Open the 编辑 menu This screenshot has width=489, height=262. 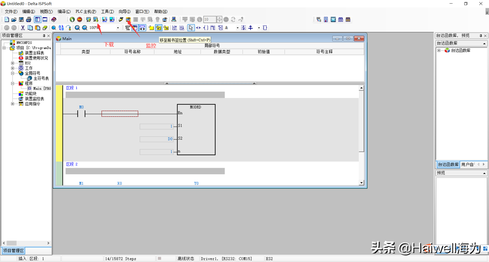pyautogui.click(x=29, y=12)
